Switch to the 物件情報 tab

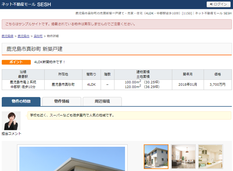(62, 101)
